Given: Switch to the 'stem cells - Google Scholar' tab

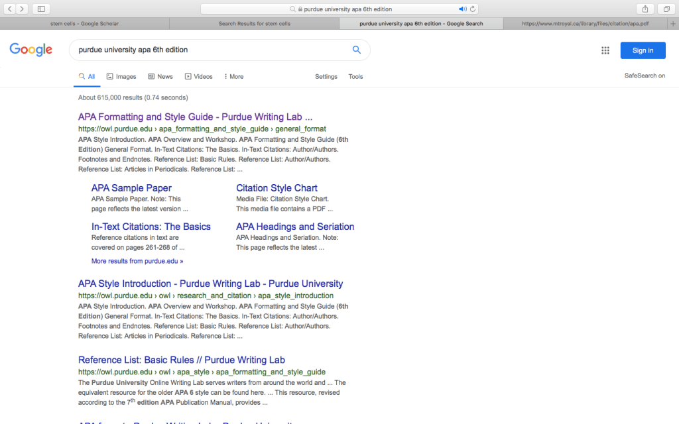Looking at the screenshot, I should pos(84,23).
